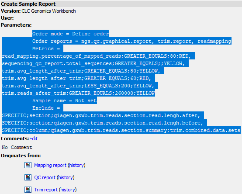Click the 'Metrics =' line
Screen dimensions: 242x194
tap(46, 48)
